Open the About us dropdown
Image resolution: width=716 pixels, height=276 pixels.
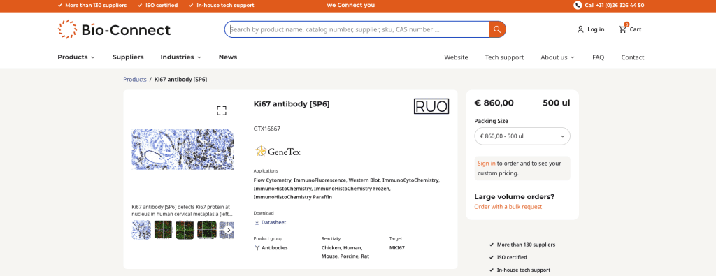coord(557,57)
